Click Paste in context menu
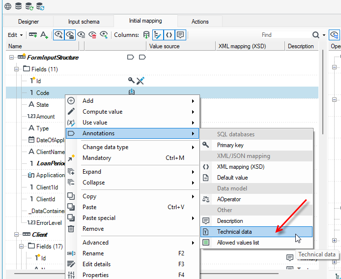The image size is (341, 279). 133,207
